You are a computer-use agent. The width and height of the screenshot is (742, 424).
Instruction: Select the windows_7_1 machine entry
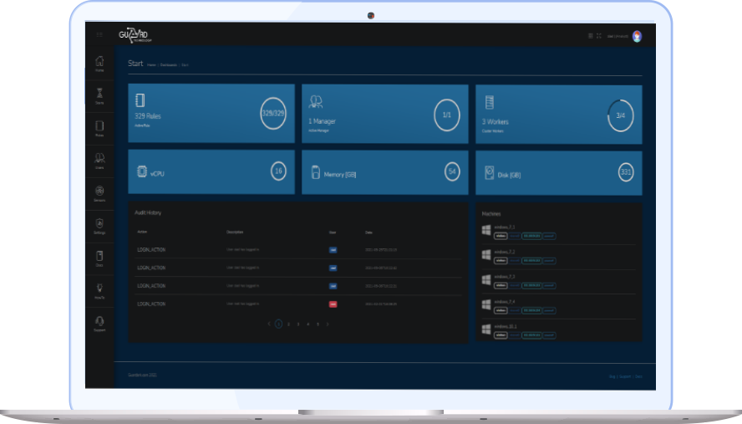coord(506,227)
